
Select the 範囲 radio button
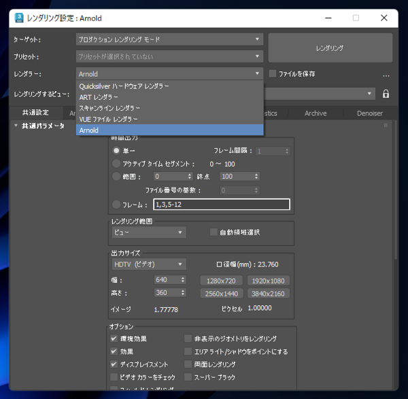point(116,176)
